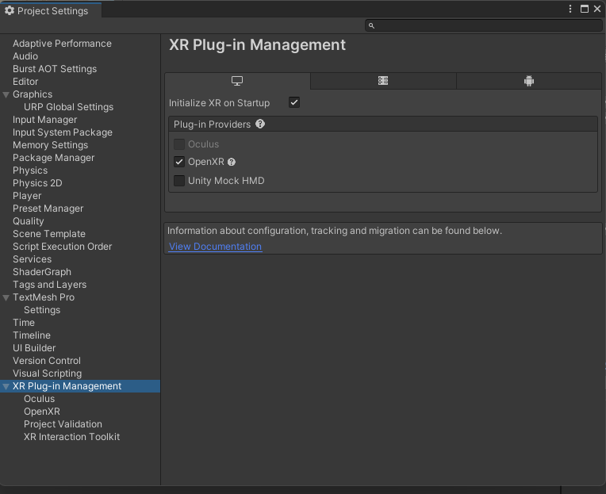This screenshot has width=606, height=494.
Task: Open the View Documentation link
Action: click(215, 247)
